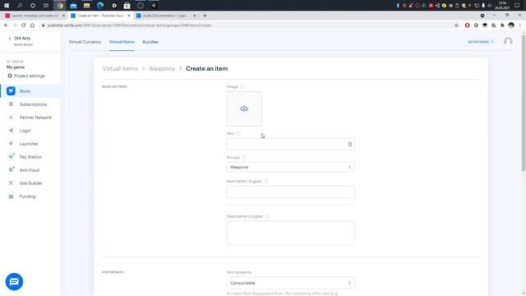
Task: Switch to Xsolla Documentation browser tab
Action: click(x=164, y=16)
